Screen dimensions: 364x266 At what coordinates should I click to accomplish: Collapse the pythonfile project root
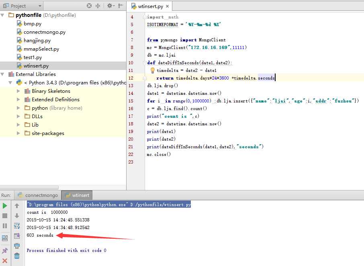(x=2, y=15)
